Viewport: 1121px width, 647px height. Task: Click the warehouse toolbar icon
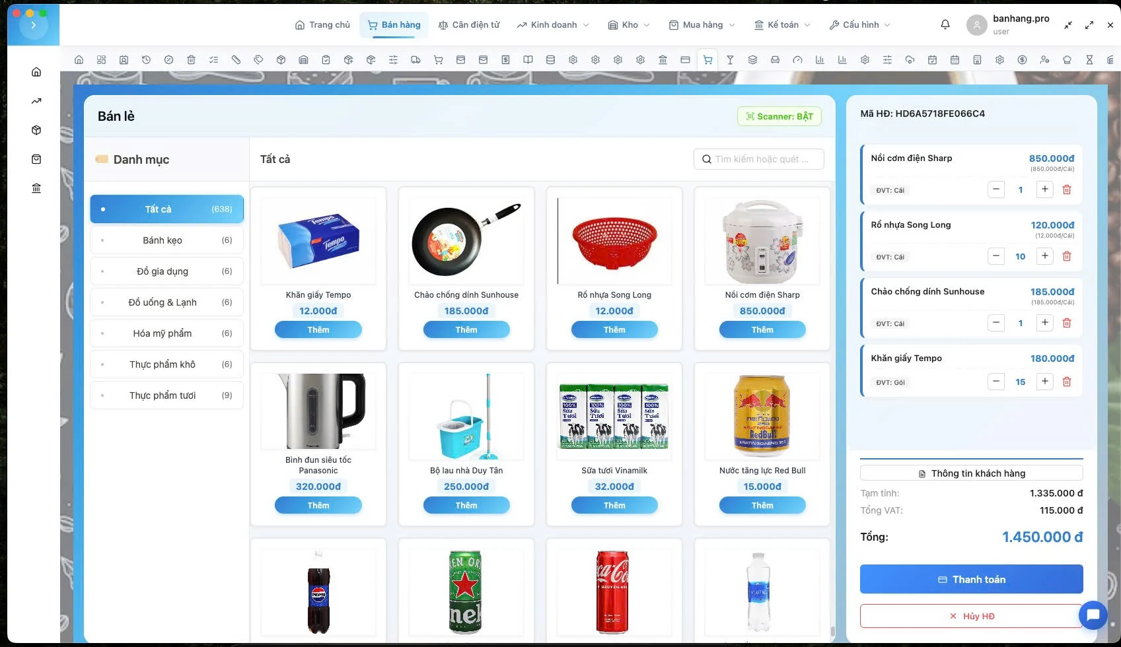[303, 59]
